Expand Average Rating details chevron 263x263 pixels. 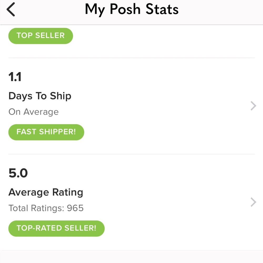tap(253, 202)
